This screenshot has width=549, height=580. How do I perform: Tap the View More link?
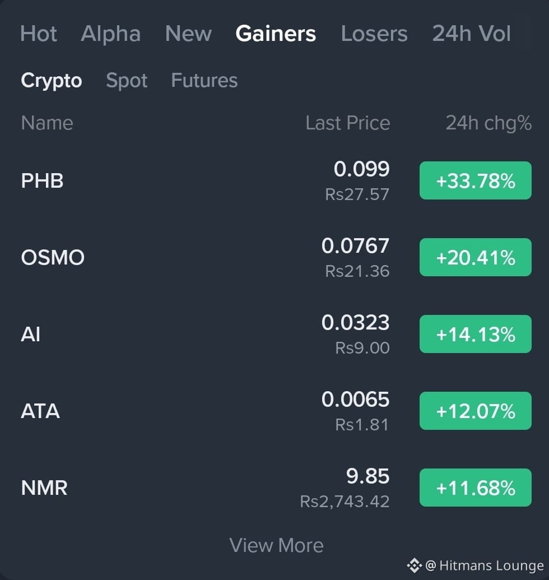tap(276, 545)
